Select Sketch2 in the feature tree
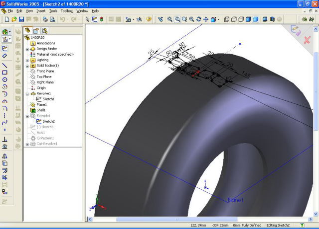319x229 pixels. coord(48,121)
